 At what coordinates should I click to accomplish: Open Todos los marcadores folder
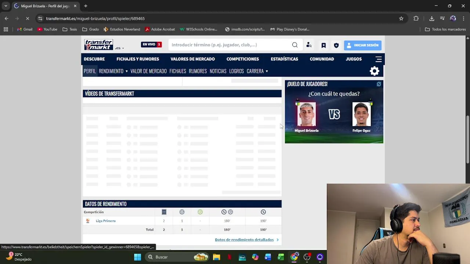point(445,29)
